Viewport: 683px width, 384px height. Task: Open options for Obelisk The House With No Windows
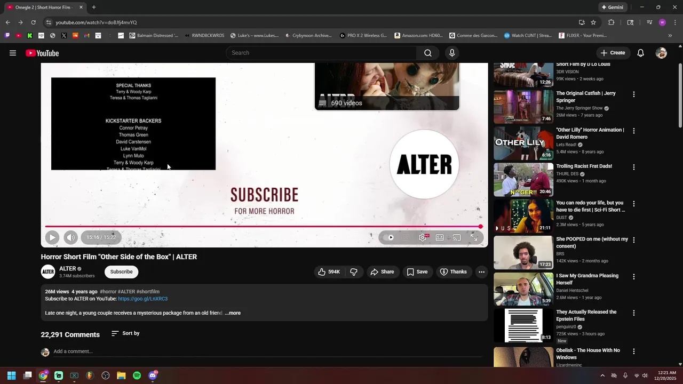[634, 351]
